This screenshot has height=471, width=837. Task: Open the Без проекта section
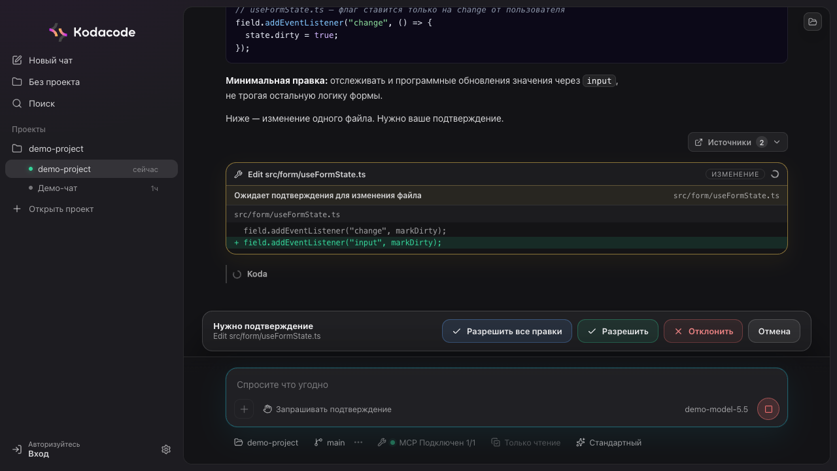(92, 82)
